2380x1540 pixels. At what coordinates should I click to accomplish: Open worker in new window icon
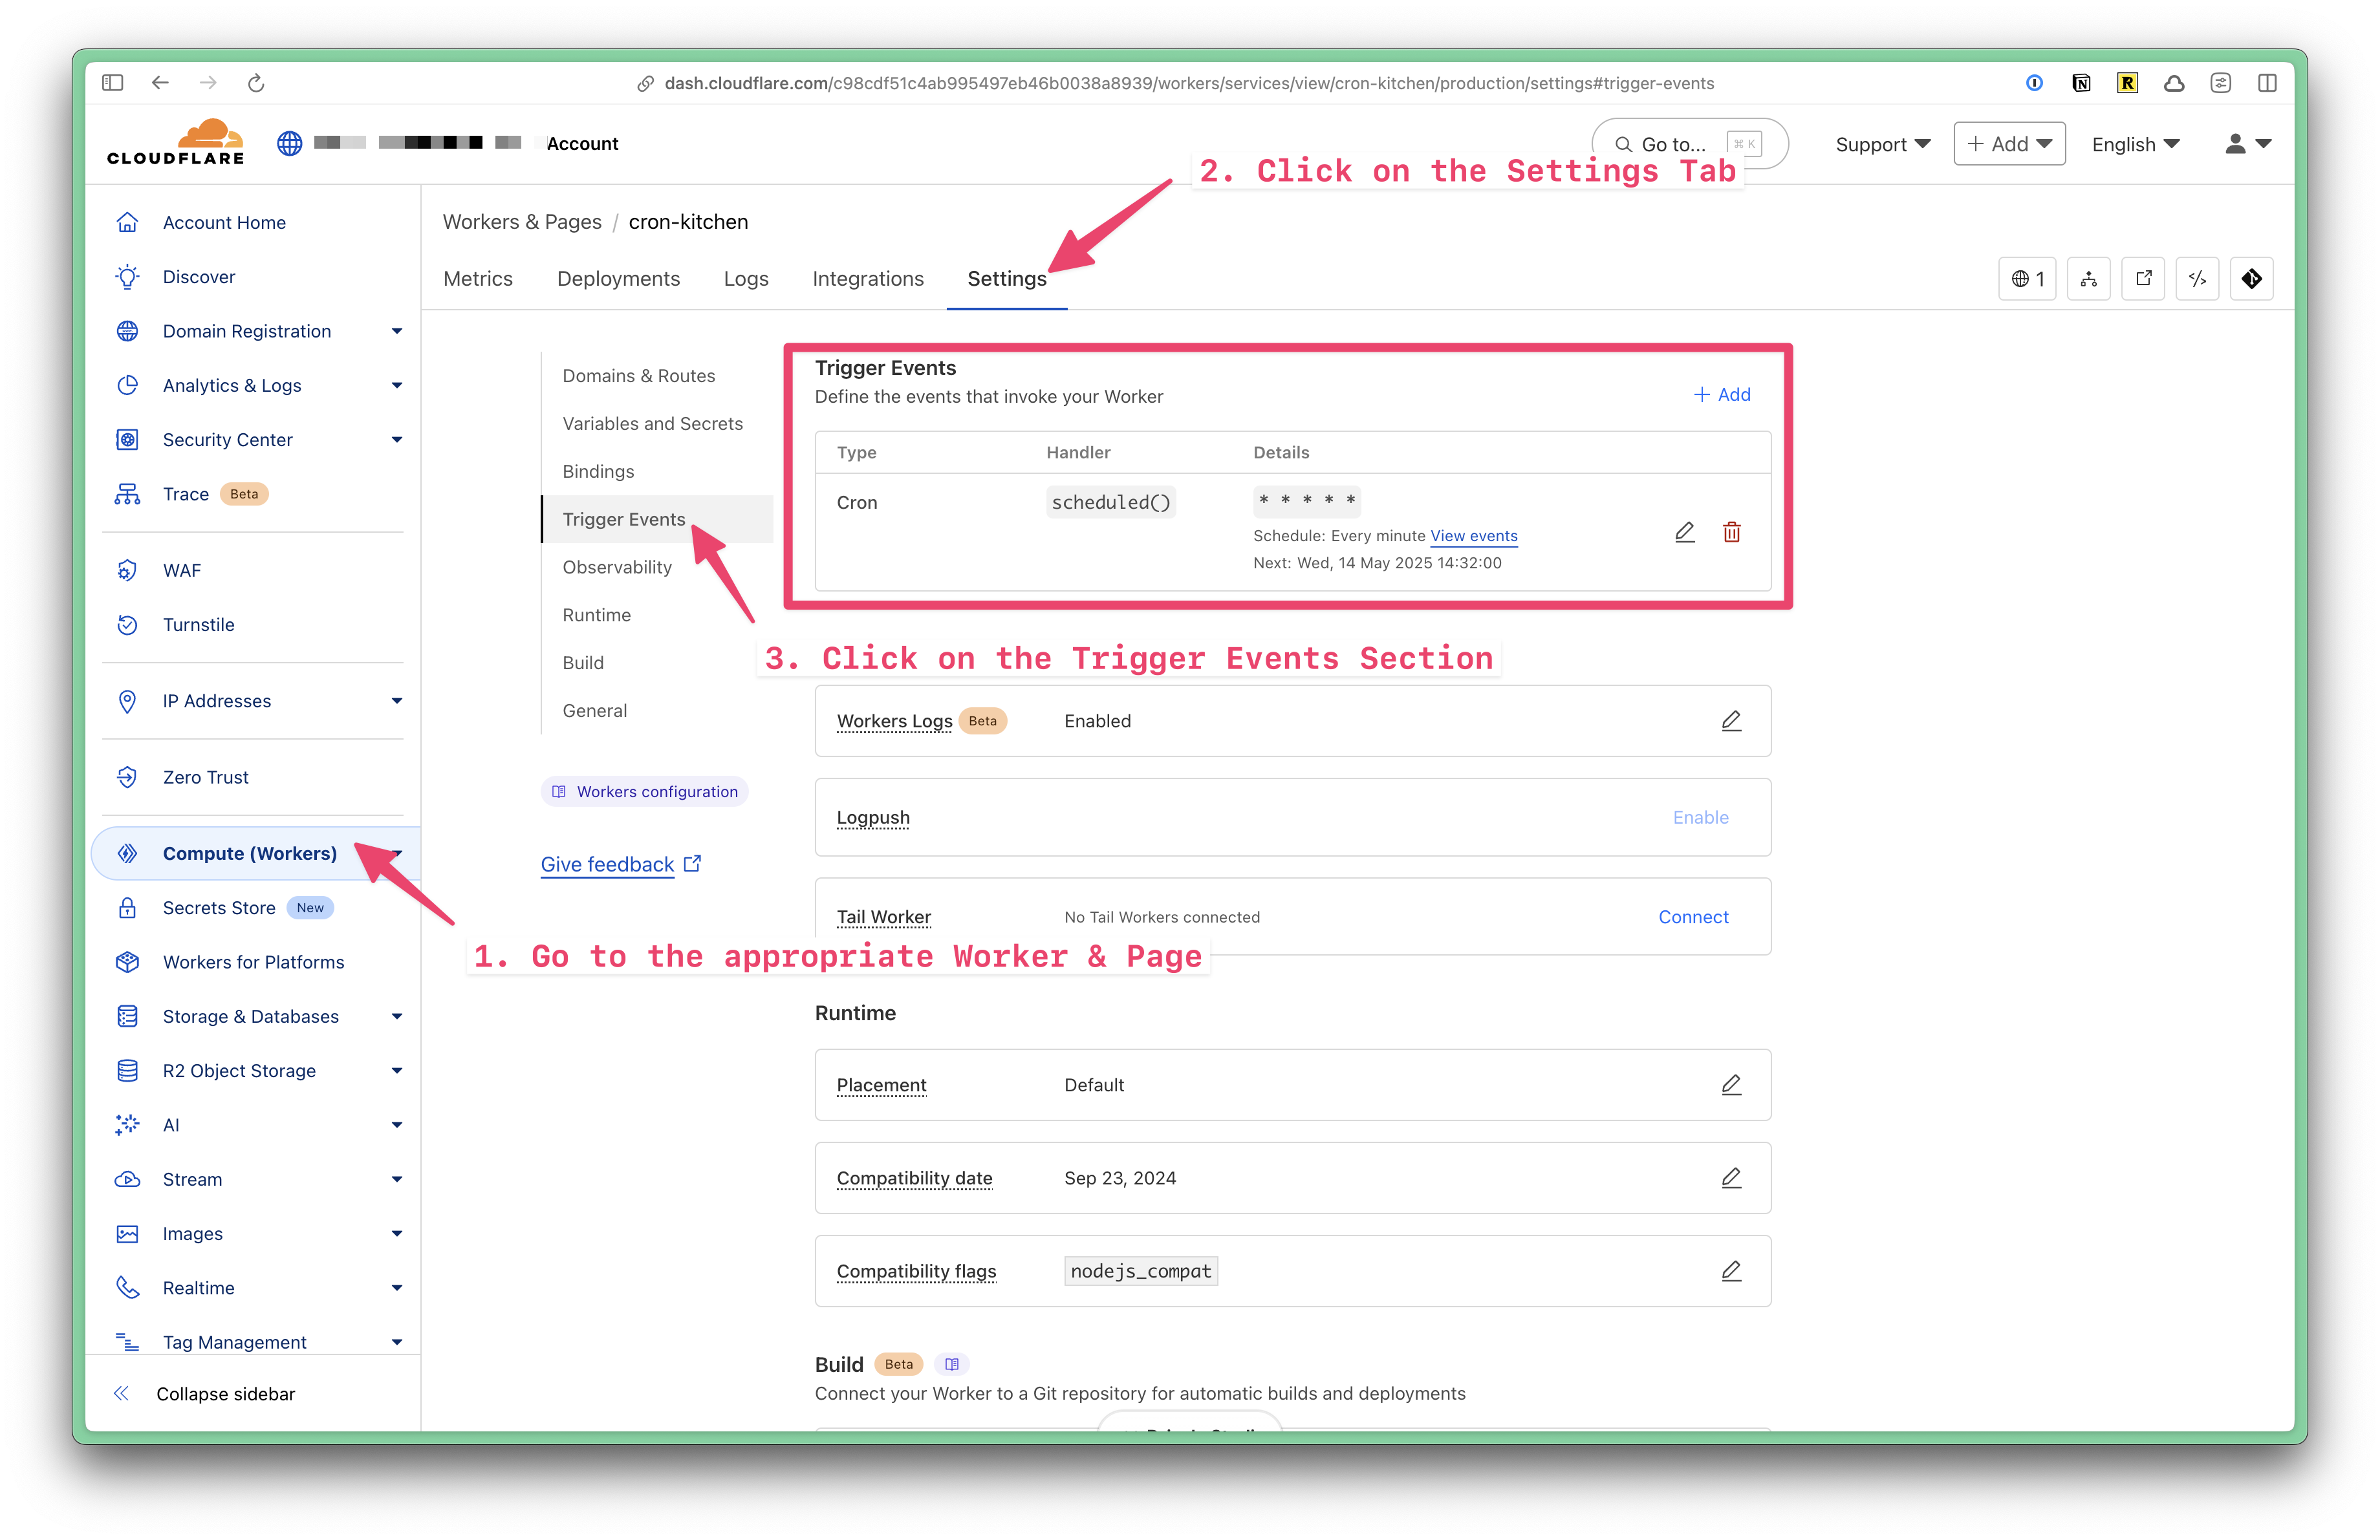coord(2143,279)
